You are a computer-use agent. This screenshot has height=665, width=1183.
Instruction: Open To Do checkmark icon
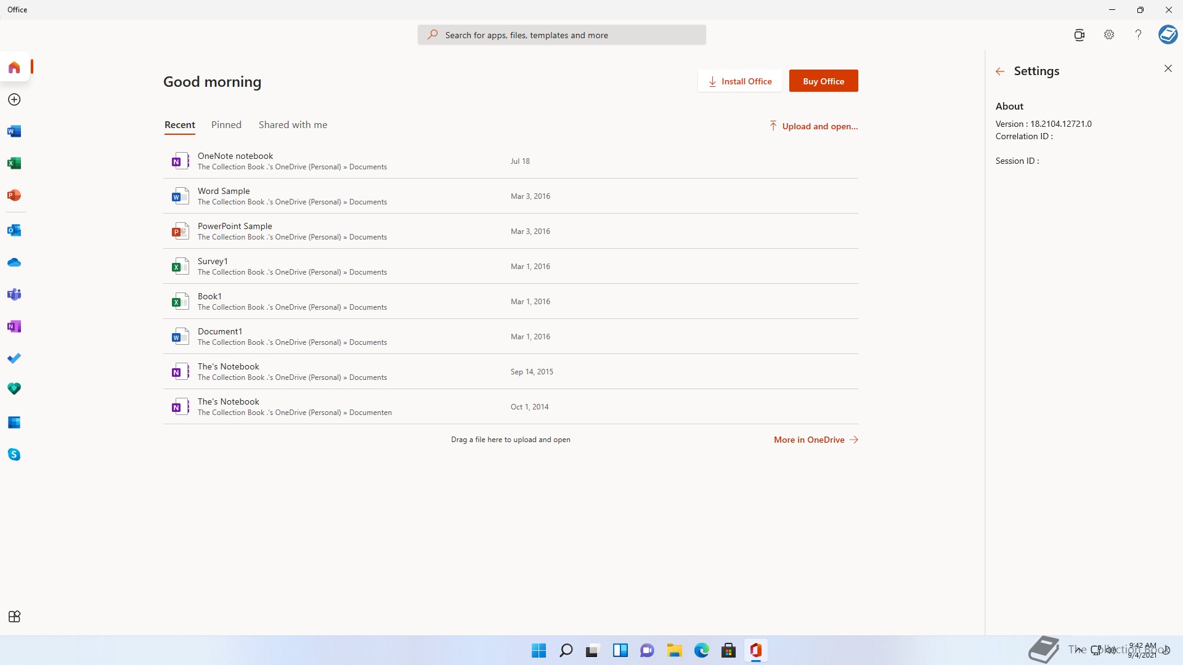(14, 358)
